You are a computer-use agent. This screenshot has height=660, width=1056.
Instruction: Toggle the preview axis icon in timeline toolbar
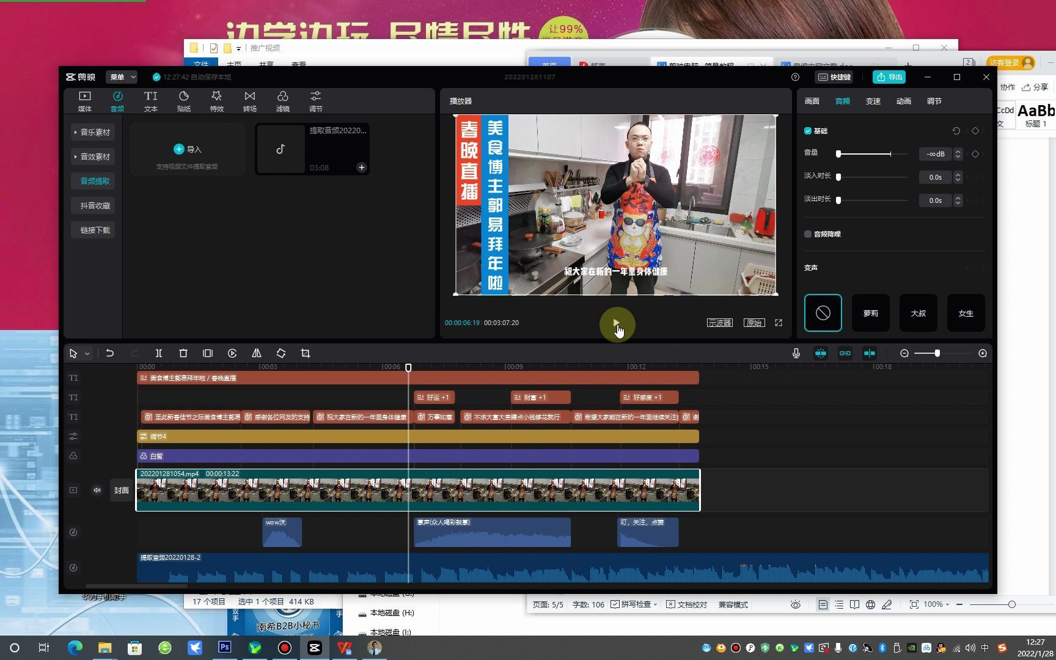[x=870, y=353]
